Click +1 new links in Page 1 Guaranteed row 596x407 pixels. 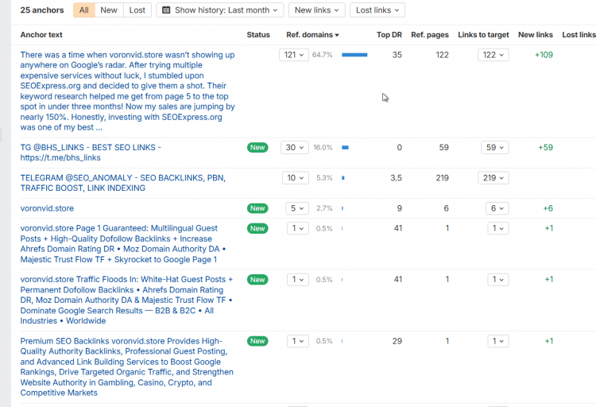549,229
